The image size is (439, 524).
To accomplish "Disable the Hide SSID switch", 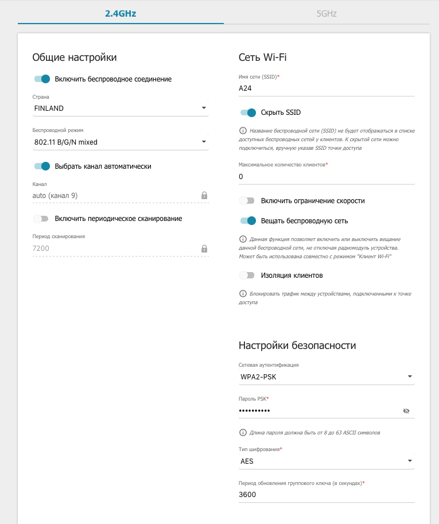I will pos(248,112).
